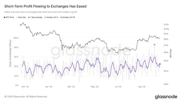Click the $110k price axis label

(166, 25)
